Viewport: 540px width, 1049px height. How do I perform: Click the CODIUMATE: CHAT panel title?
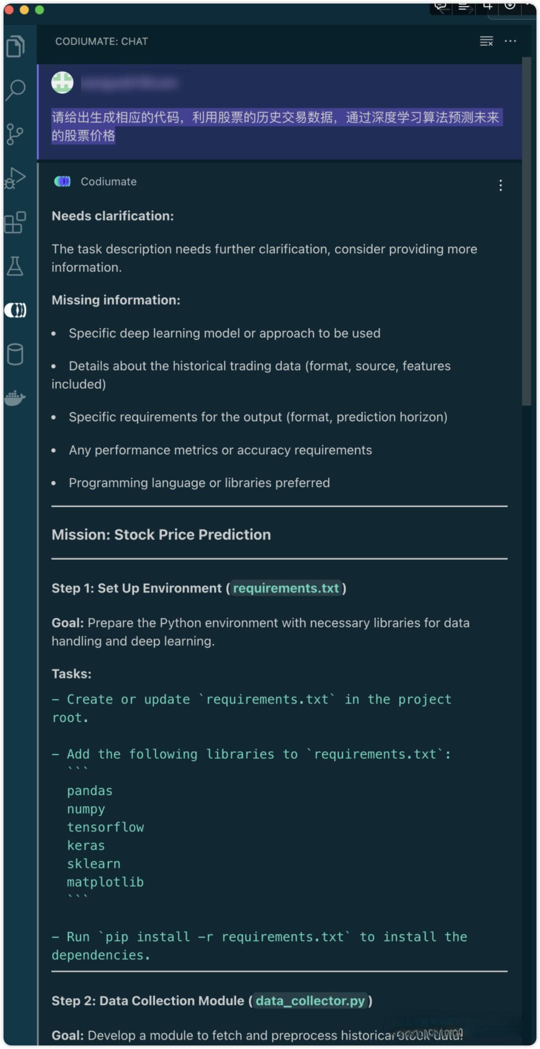pos(101,41)
